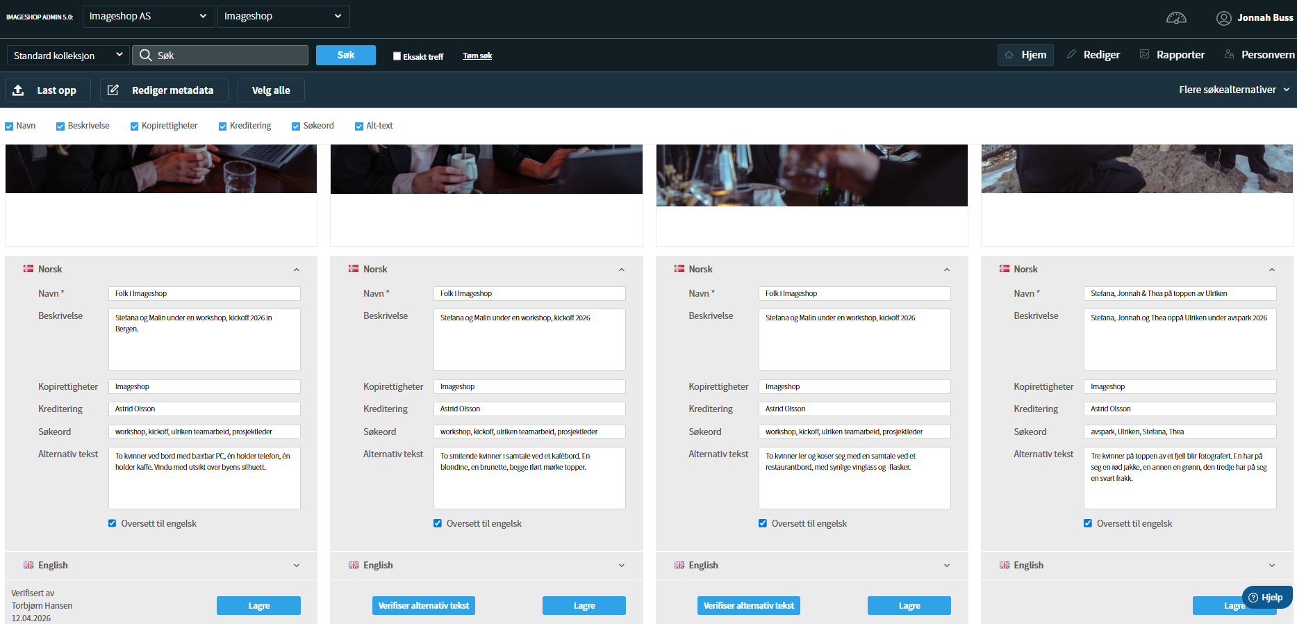Open the Jonnah Buss user profile icon

click(x=1223, y=18)
